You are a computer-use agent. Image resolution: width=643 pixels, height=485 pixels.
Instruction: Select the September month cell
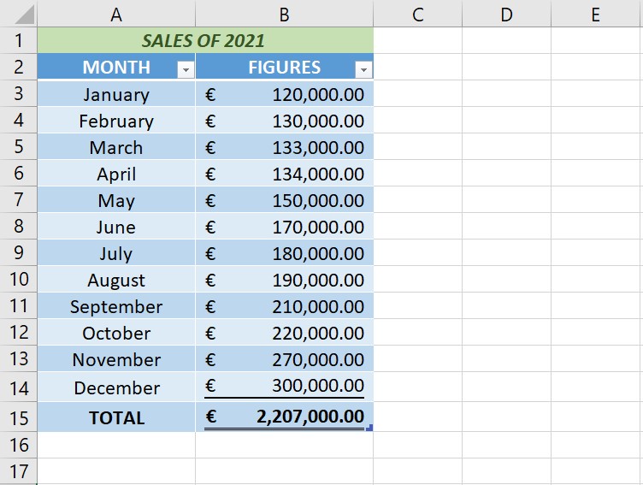(116, 306)
